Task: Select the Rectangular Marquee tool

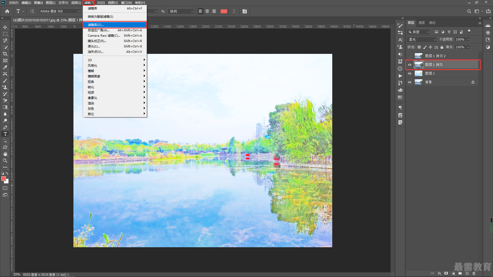Action: [x=5, y=34]
